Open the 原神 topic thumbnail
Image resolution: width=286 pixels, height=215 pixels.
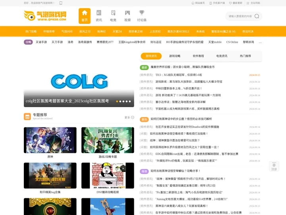pyautogui.click(x=50, y=140)
